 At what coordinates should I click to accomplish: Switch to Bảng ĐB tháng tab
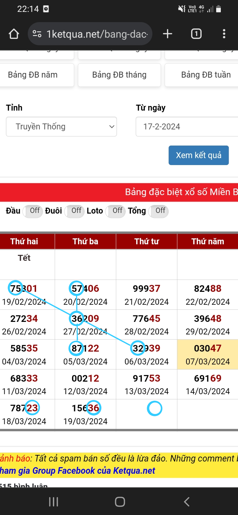(x=119, y=75)
